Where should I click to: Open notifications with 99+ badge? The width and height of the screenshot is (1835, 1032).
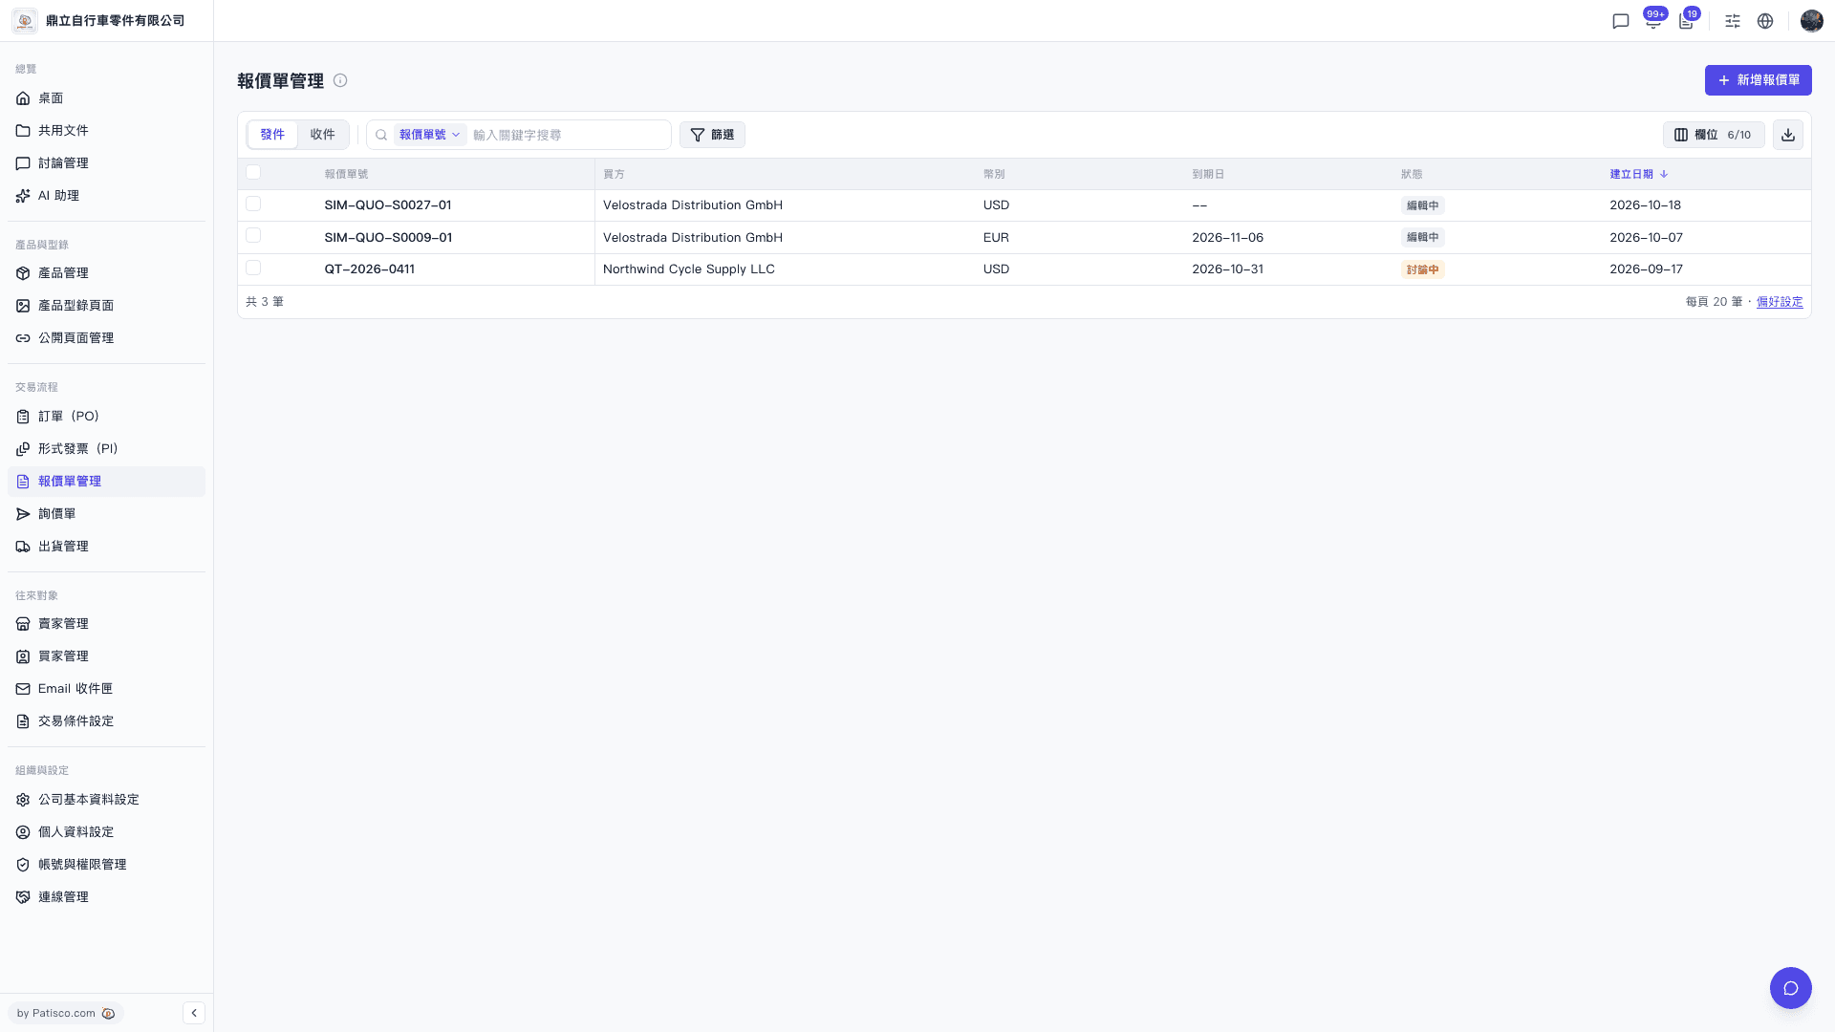[1652, 21]
